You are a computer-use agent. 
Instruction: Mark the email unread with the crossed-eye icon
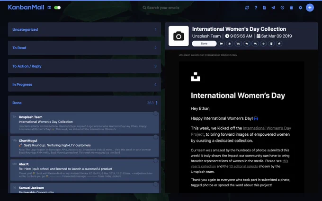pos(238,44)
